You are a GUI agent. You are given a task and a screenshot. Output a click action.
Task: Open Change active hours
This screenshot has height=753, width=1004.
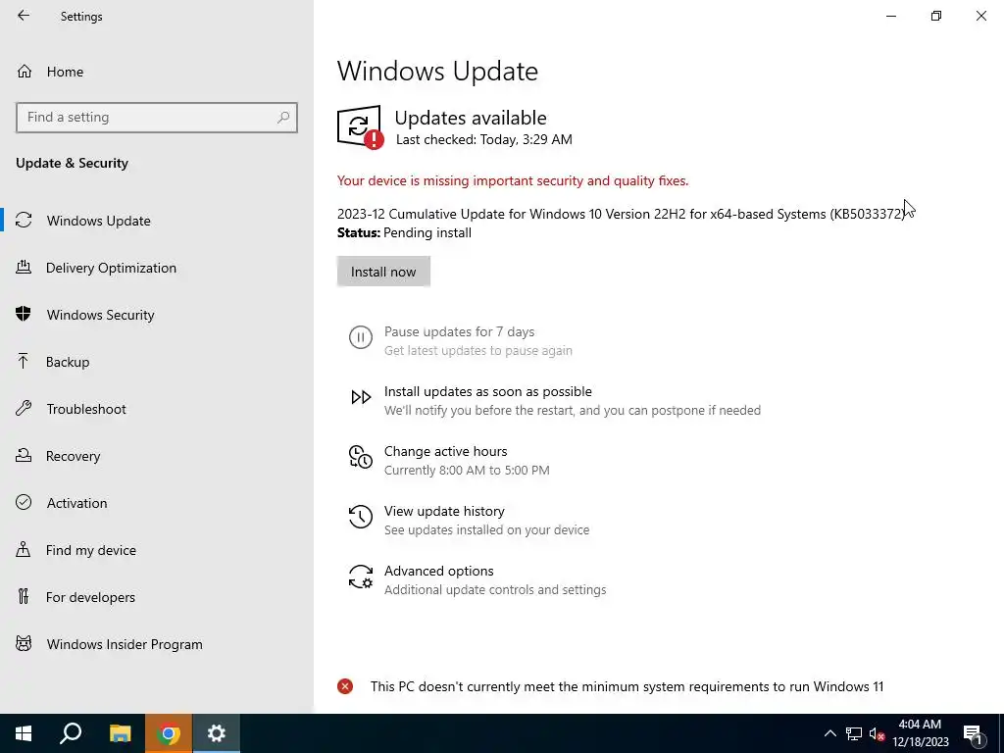446,451
